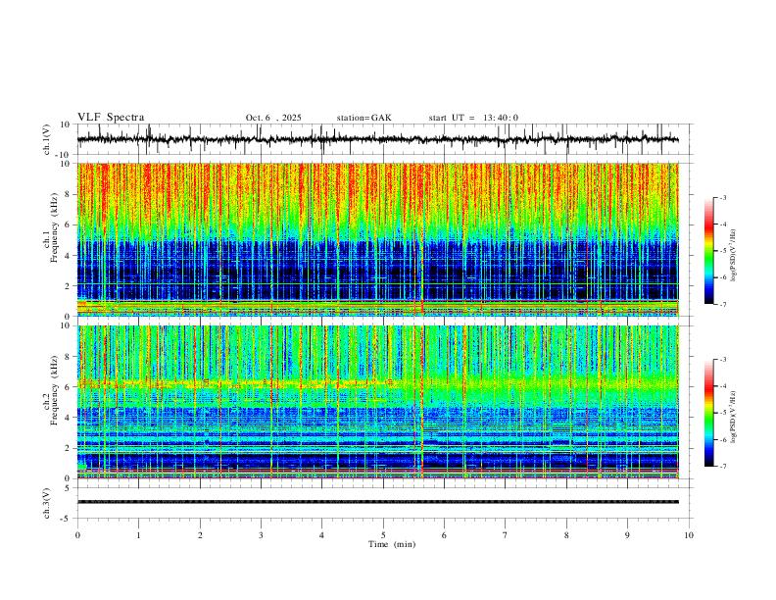Viewport: 776px width, 600px height.
Task: Click time axis tick label "10"
Action: coord(689,535)
